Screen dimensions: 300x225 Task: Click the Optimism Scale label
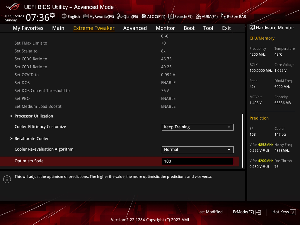(29, 161)
